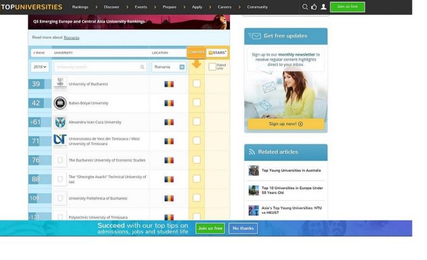Open Top Young Universities in Australia article
Image resolution: width=427 pixels, height=260 pixels.
click(291, 170)
